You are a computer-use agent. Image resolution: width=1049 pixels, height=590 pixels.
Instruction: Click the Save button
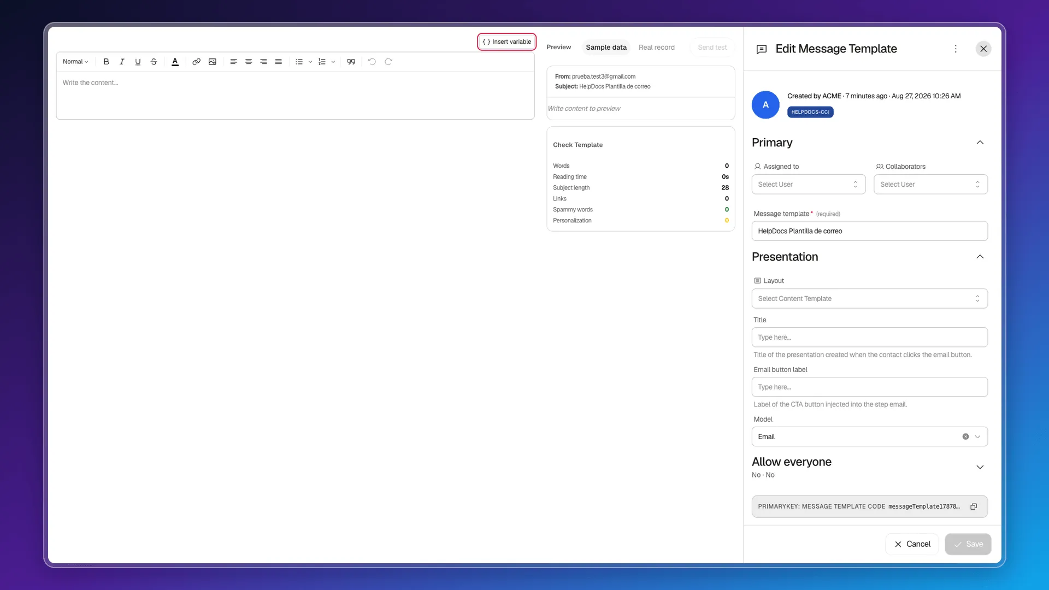click(x=968, y=544)
